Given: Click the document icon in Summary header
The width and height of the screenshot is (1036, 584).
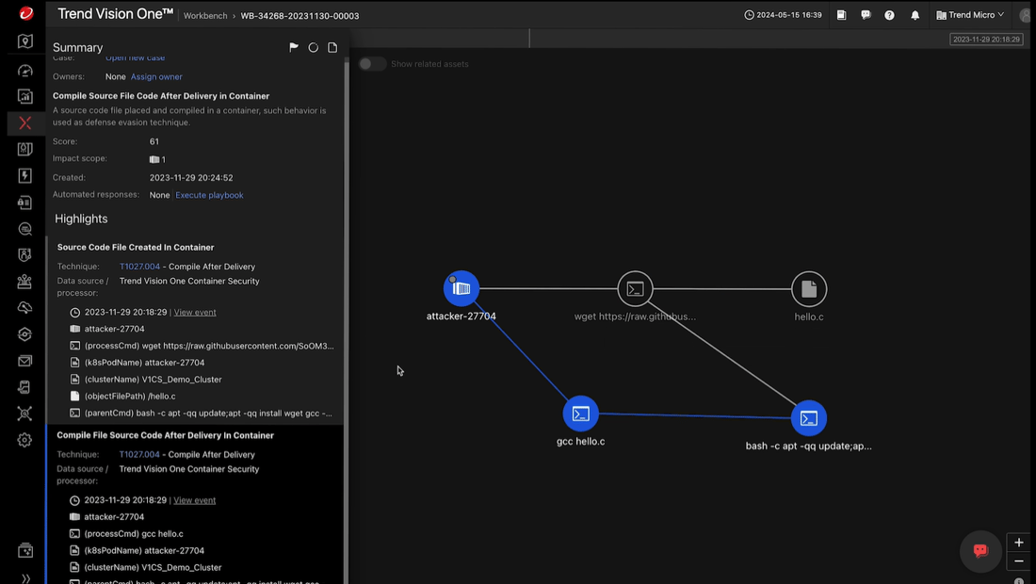Looking at the screenshot, I should coord(332,48).
